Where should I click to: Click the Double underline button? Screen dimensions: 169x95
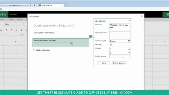[21, 30]
